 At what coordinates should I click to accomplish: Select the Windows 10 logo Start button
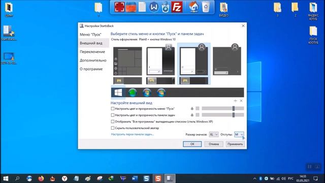[x=118, y=93]
